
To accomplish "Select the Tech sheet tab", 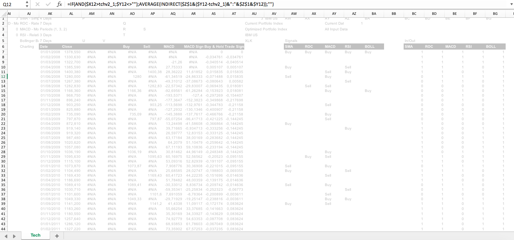I will coord(35,235).
